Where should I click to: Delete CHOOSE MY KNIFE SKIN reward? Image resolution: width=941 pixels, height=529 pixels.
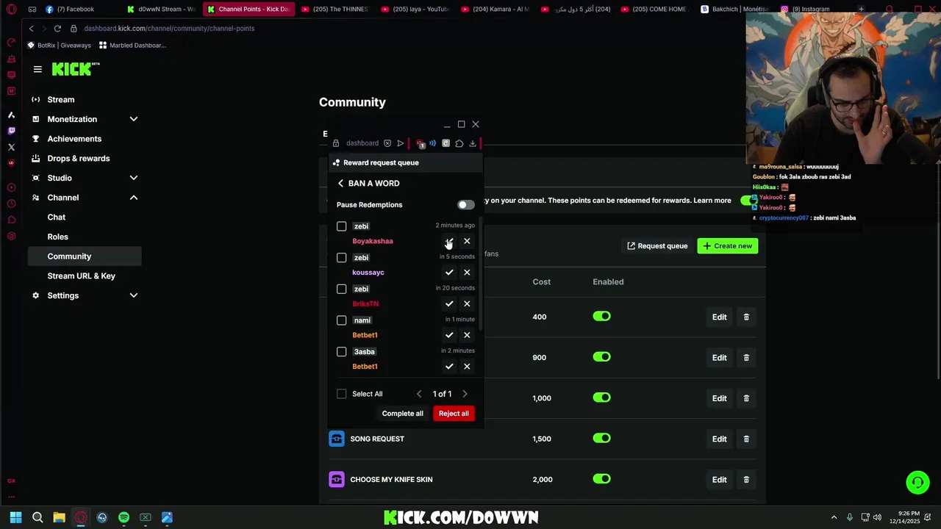point(746,480)
